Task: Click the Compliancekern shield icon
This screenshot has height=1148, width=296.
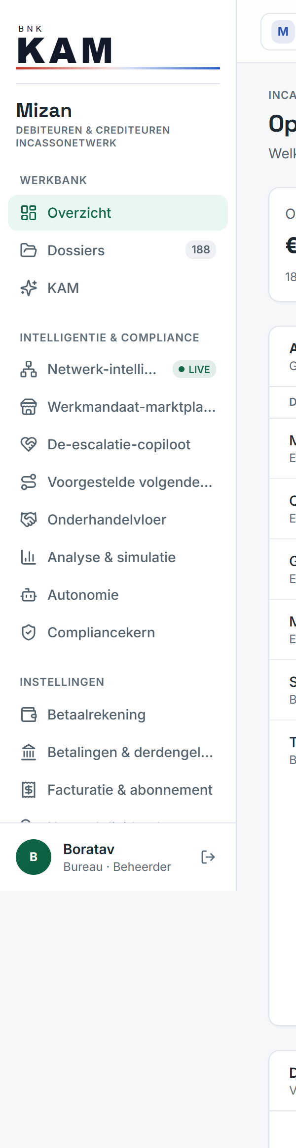Action: coord(29,632)
